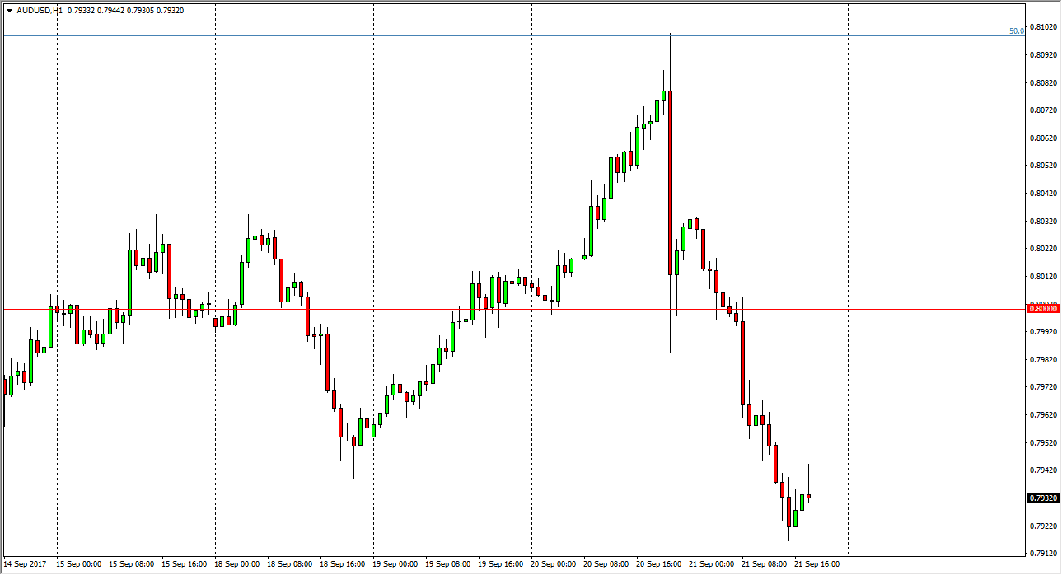Click the 0.81020 label on price axis
Screen dimensions: 1062x575
pos(1043,27)
